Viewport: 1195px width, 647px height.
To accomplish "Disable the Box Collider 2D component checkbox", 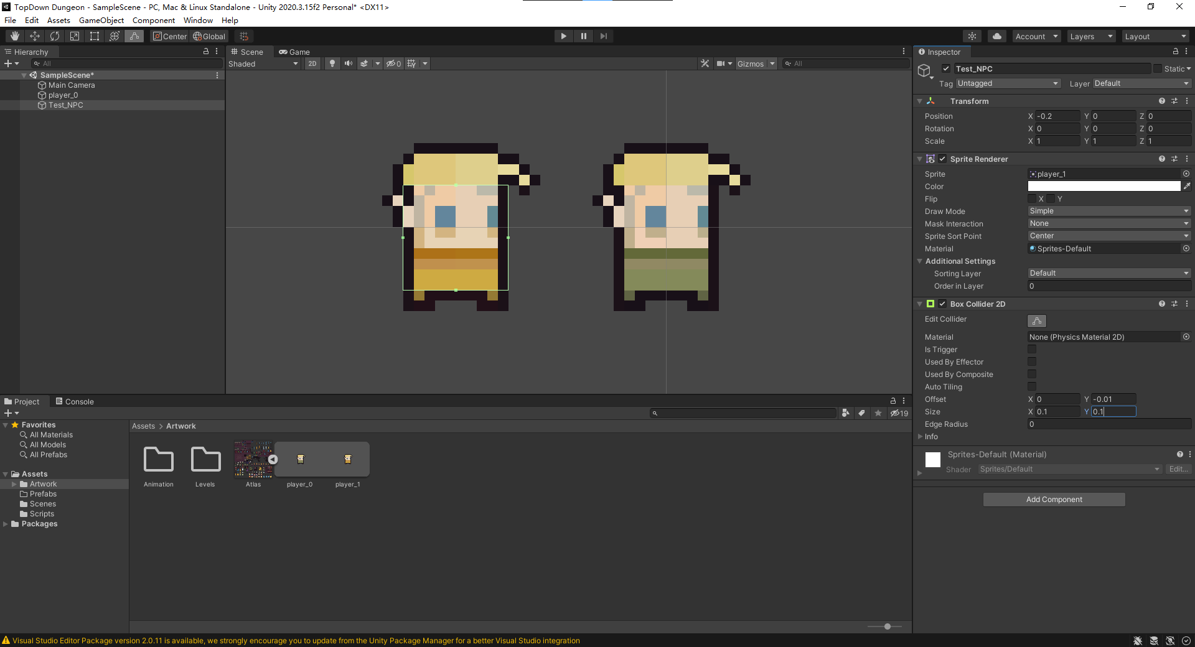I will [x=942, y=304].
